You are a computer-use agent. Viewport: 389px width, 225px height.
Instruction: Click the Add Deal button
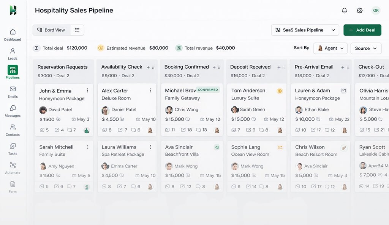click(362, 30)
